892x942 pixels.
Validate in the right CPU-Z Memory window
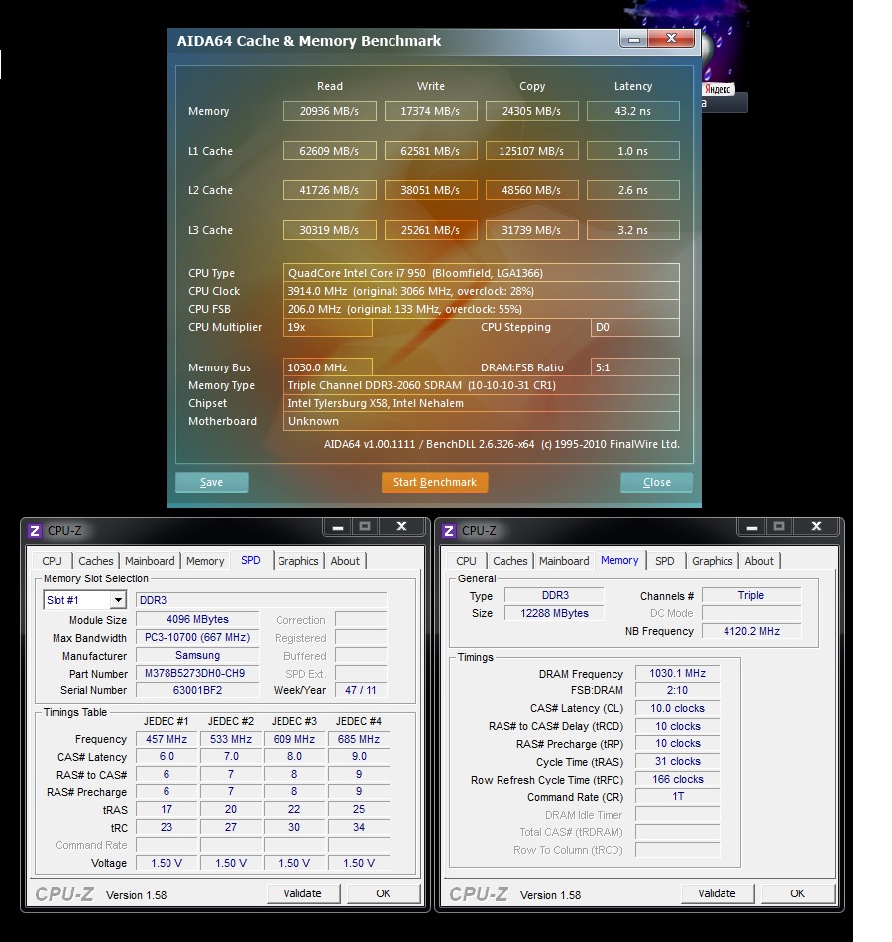tap(718, 893)
